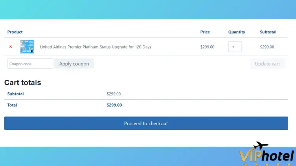Remove the United Airlines item with red X

(11, 46)
